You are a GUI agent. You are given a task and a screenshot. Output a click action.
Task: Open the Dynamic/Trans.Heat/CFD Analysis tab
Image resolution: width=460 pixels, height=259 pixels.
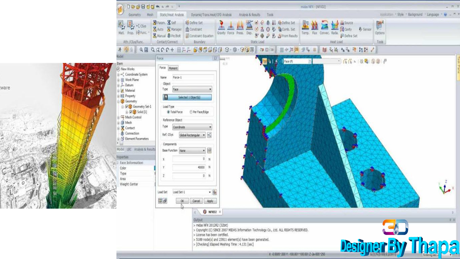(x=211, y=15)
